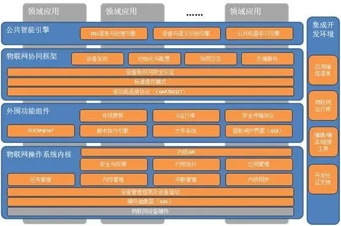Select the 在线更新 box
The width and height of the screenshot is (341, 226).
[x=113, y=115]
